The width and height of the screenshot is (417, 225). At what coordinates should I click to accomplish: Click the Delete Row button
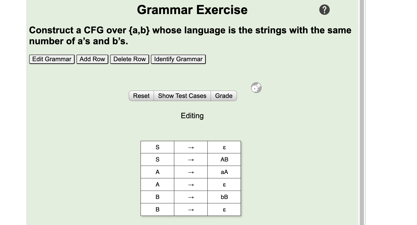(129, 59)
